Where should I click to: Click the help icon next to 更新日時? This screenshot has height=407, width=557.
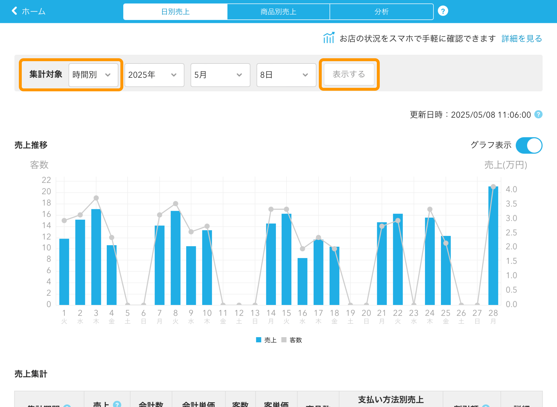538,115
